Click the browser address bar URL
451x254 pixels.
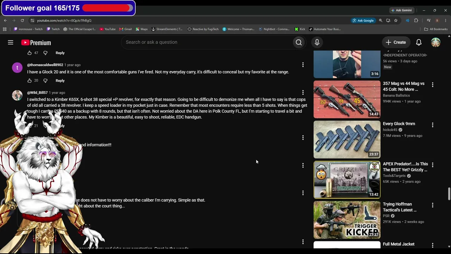pyautogui.click(x=64, y=20)
